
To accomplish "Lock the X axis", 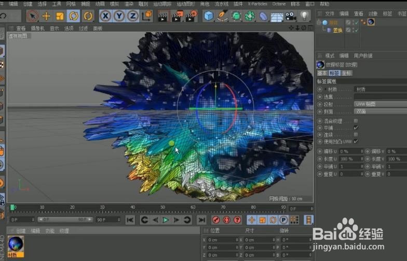I will coord(105,16).
